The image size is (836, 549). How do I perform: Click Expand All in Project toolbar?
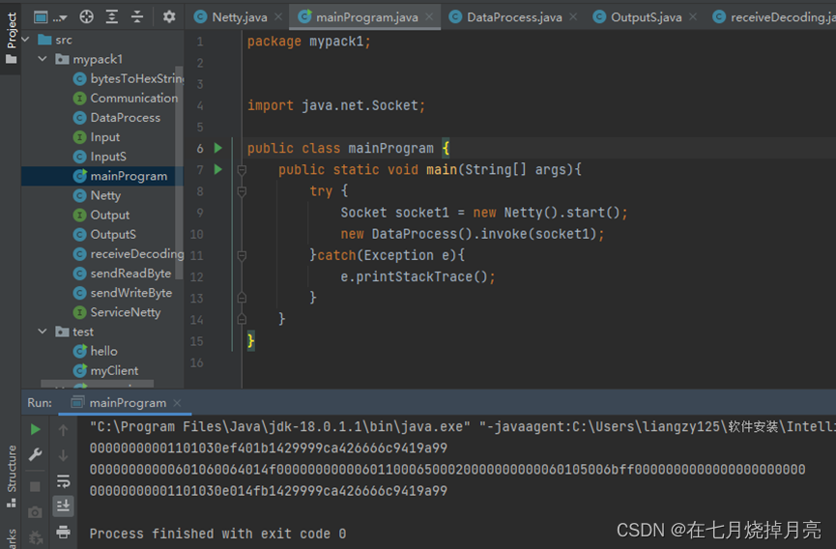coord(112,16)
